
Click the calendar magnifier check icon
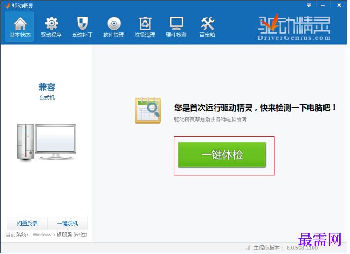[x=148, y=111]
